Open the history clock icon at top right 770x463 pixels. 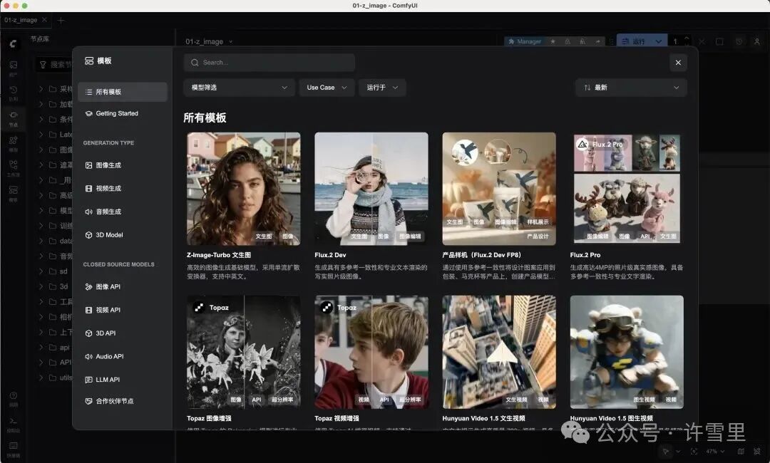click(x=739, y=42)
